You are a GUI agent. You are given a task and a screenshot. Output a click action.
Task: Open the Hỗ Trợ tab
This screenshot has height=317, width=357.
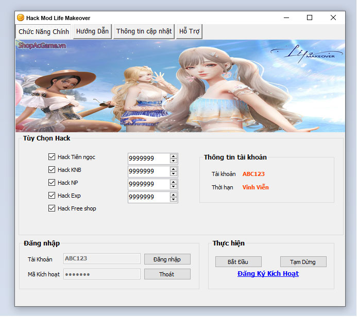point(189,31)
